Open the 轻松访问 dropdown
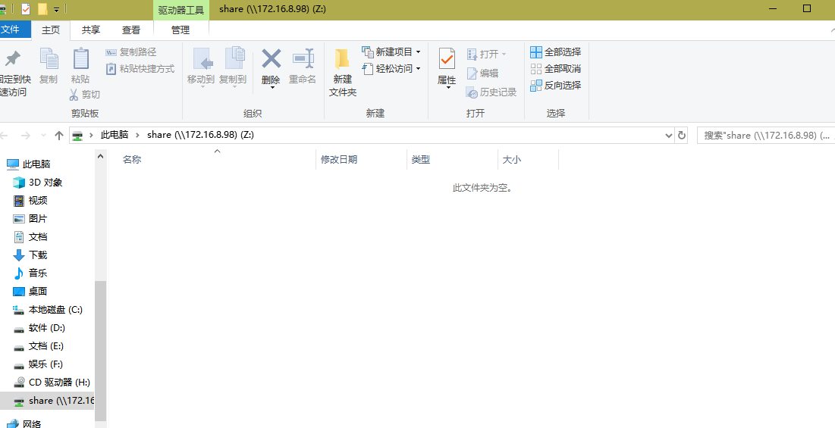Image resolution: width=835 pixels, height=428 pixels. coord(391,69)
